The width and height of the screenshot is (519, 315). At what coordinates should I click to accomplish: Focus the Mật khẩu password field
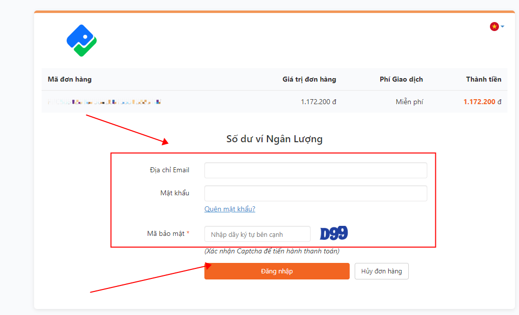pos(316,193)
